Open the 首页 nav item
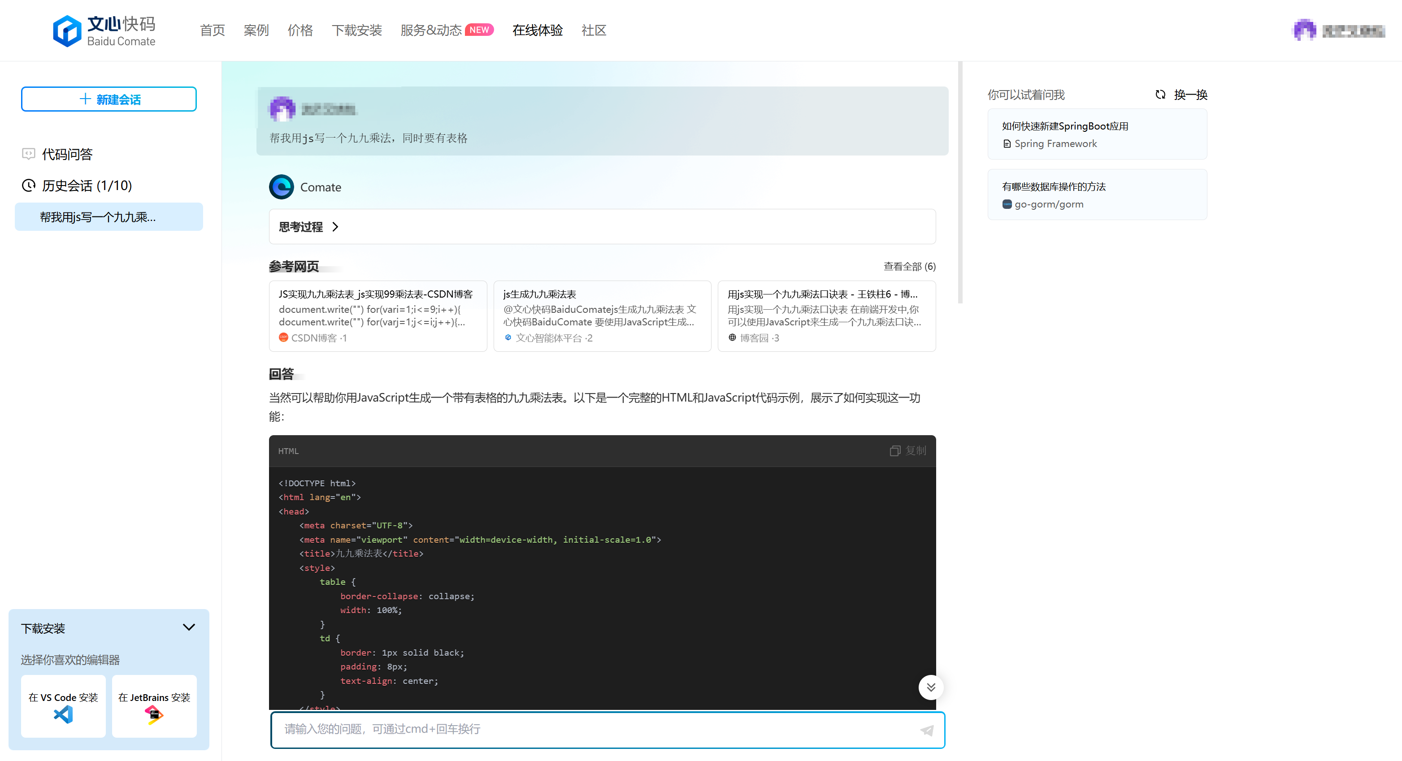 click(212, 30)
